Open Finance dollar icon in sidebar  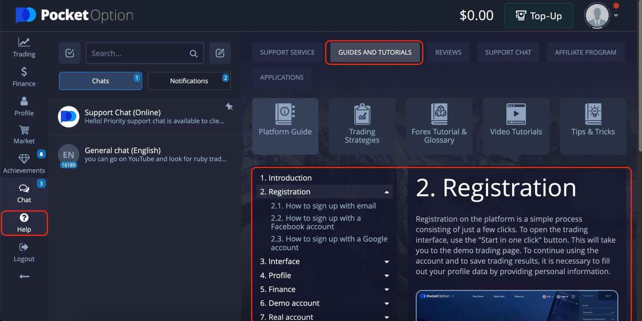pyautogui.click(x=24, y=72)
